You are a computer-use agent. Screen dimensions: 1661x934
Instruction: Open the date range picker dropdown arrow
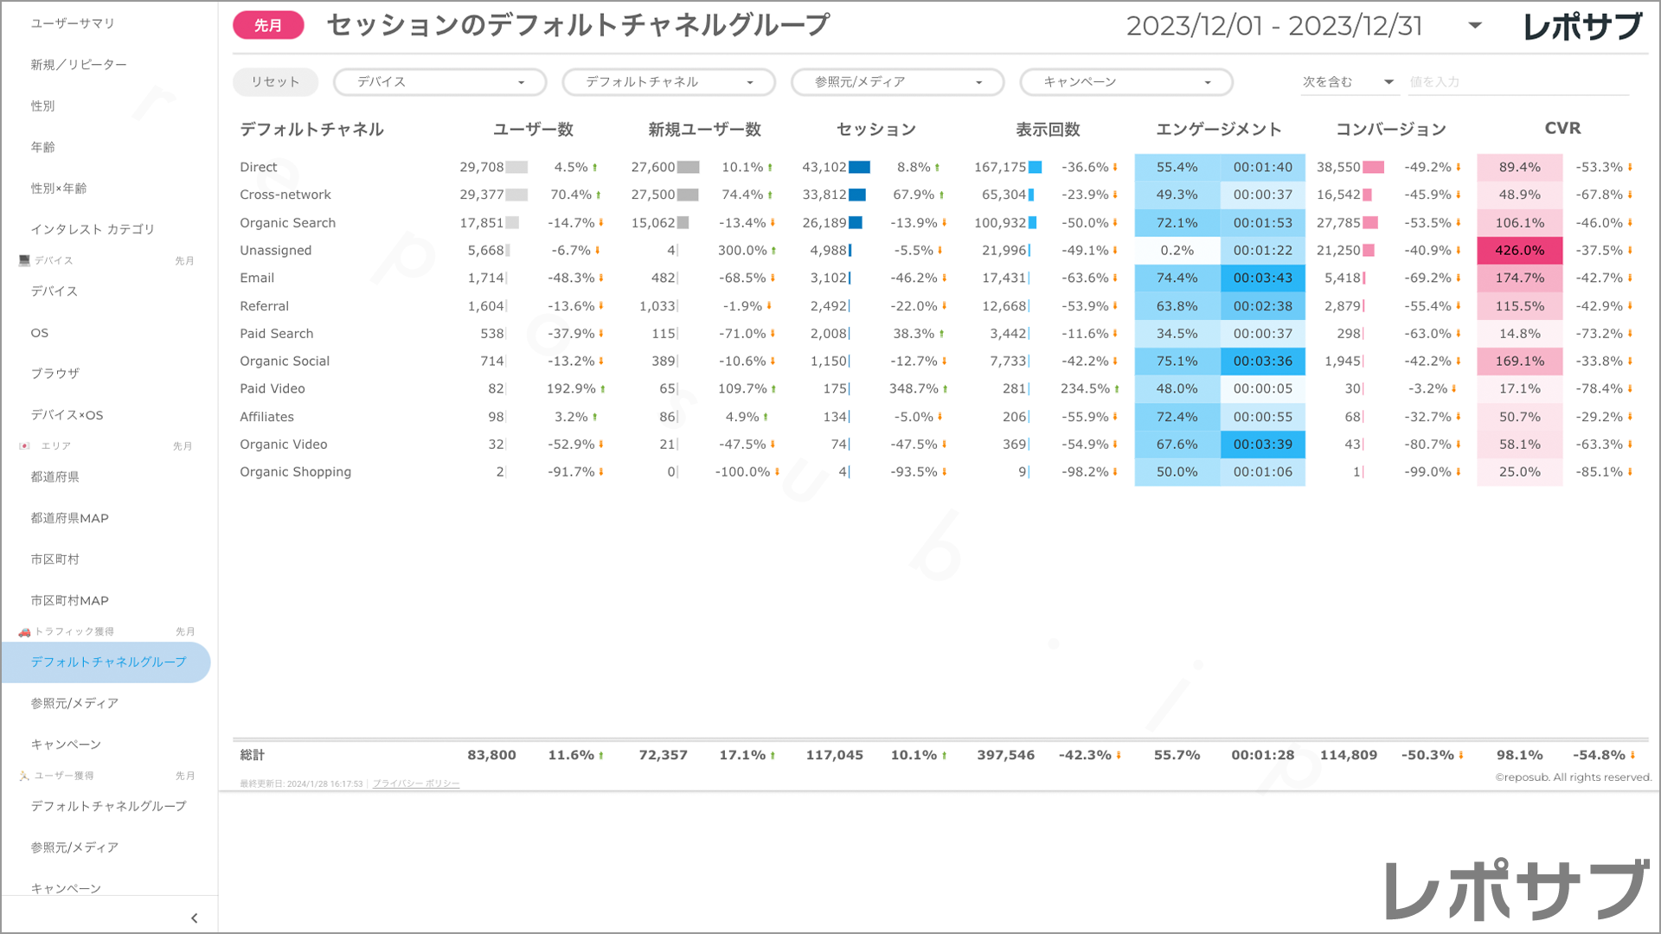point(1475,26)
